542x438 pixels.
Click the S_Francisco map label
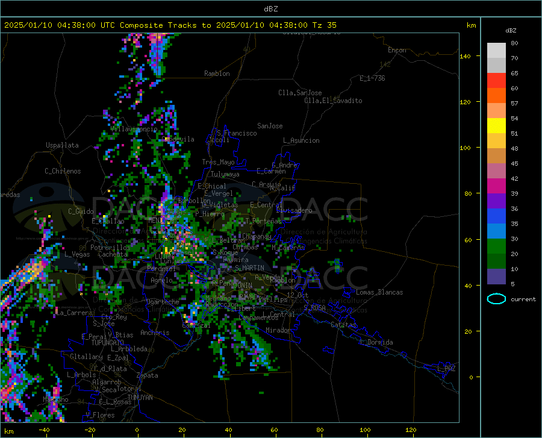click(x=237, y=133)
